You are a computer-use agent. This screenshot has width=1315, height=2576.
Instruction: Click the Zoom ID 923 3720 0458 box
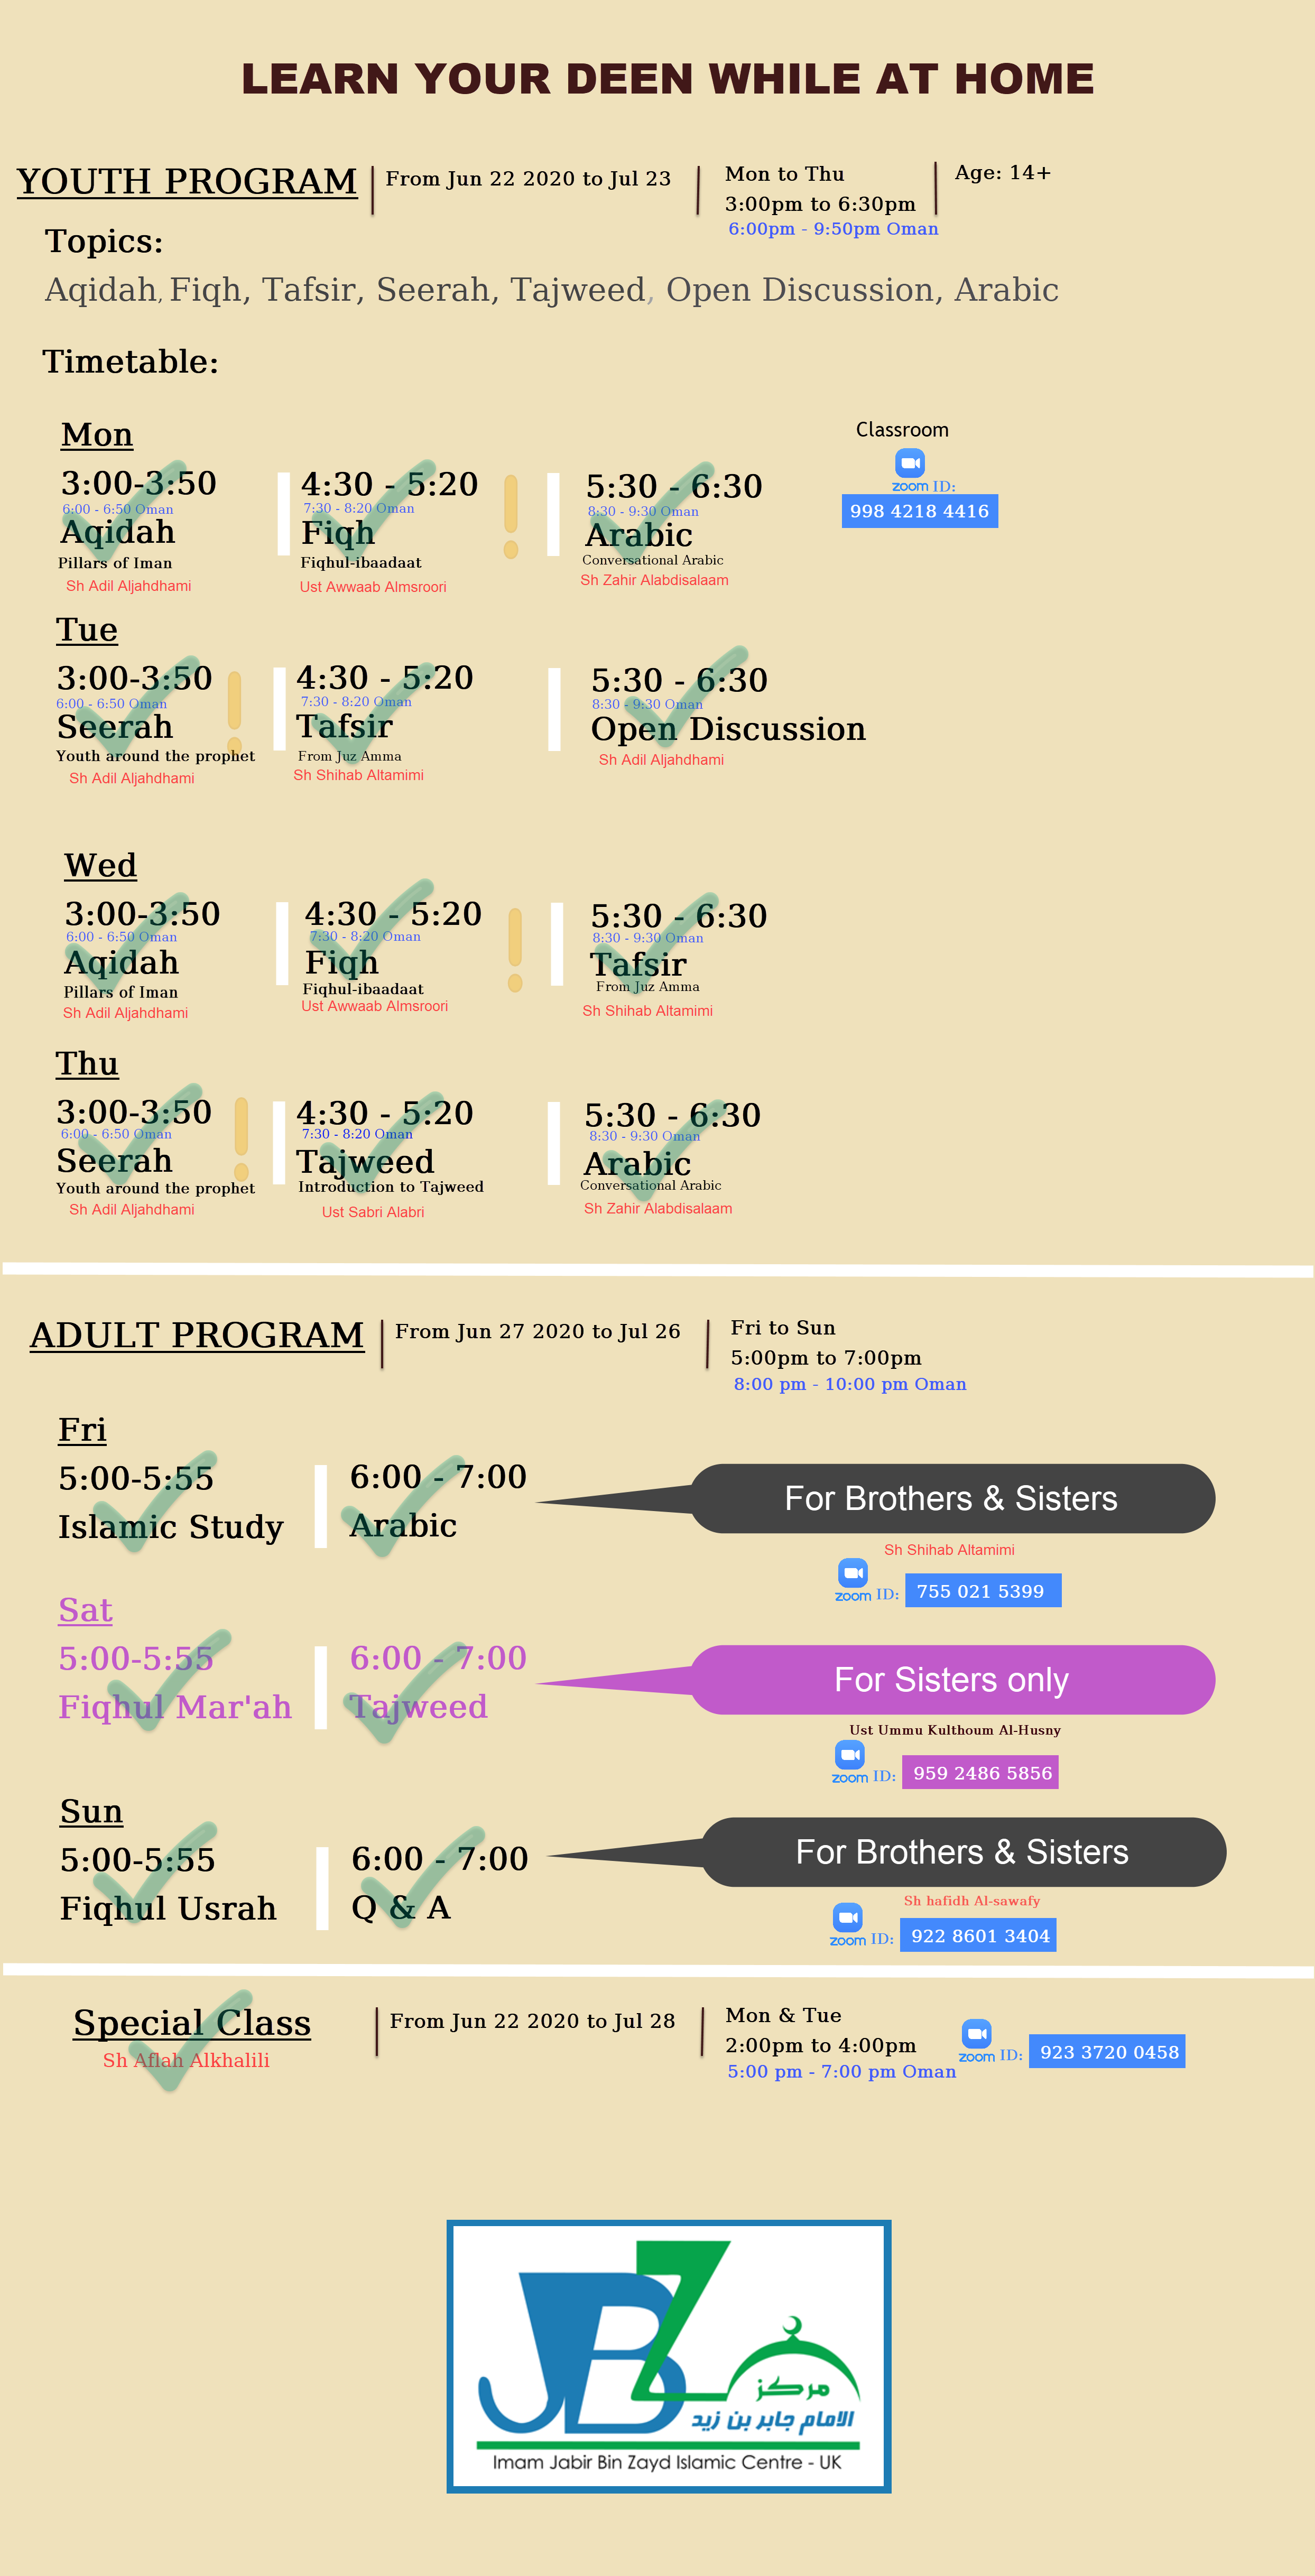point(1107,2052)
